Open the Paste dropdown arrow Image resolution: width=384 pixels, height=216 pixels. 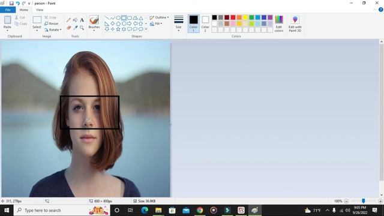(7, 31)
